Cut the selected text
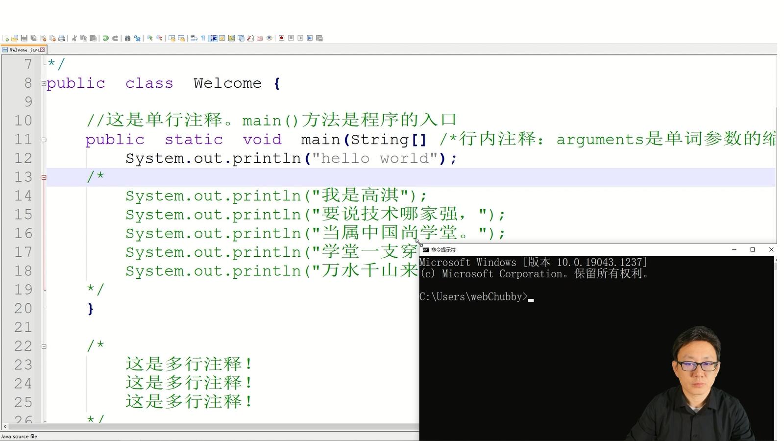Screen dimensions: 784x441 pos(74,38)
